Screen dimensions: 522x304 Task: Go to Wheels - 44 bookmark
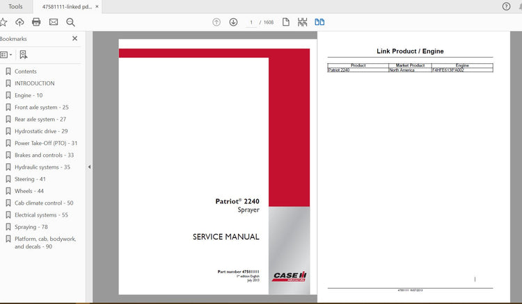click(x=29, y=191)
